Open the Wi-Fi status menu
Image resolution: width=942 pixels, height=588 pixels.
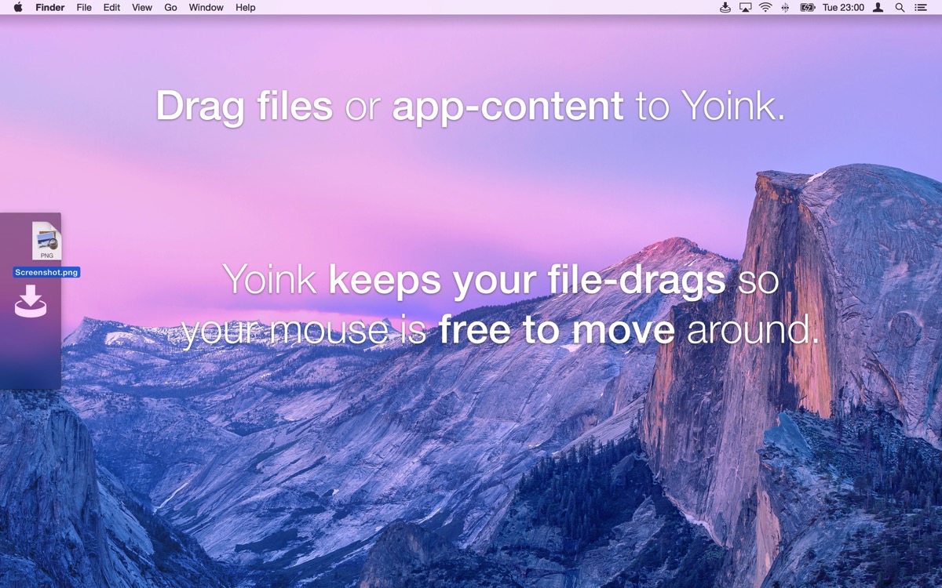point(765,8)
